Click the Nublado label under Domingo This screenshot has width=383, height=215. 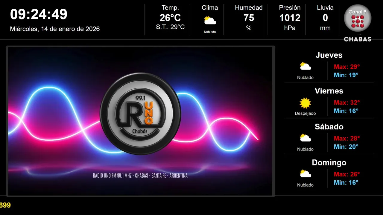[306, 185]
